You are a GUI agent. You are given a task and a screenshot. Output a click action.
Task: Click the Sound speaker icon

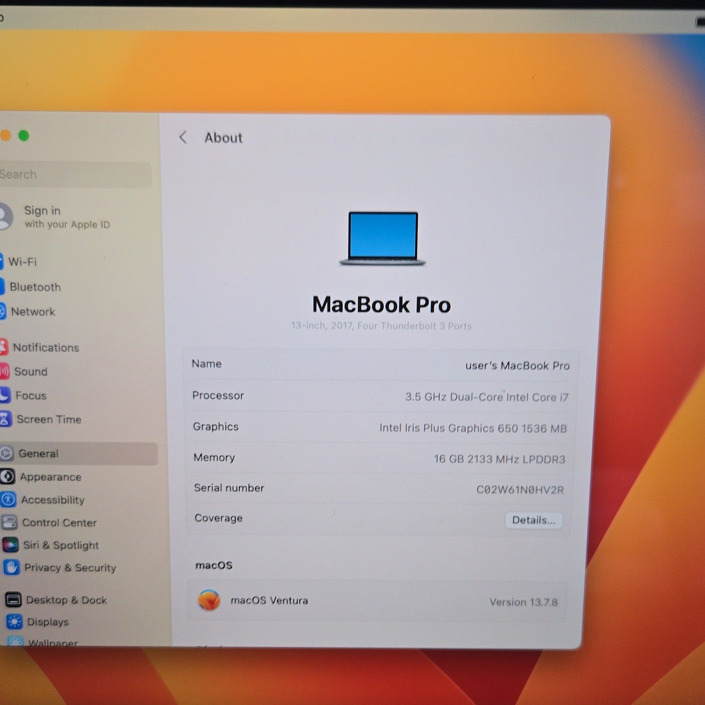pos(5,371)
